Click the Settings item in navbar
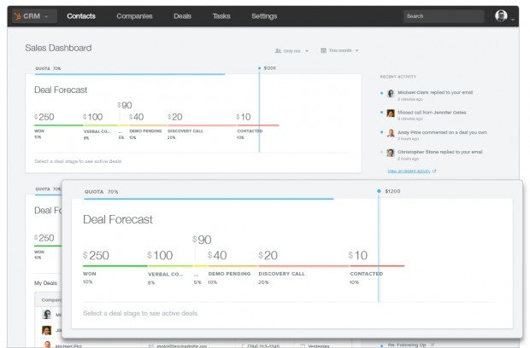The height and width of the screenshot is (348, 530). [264, 16]
